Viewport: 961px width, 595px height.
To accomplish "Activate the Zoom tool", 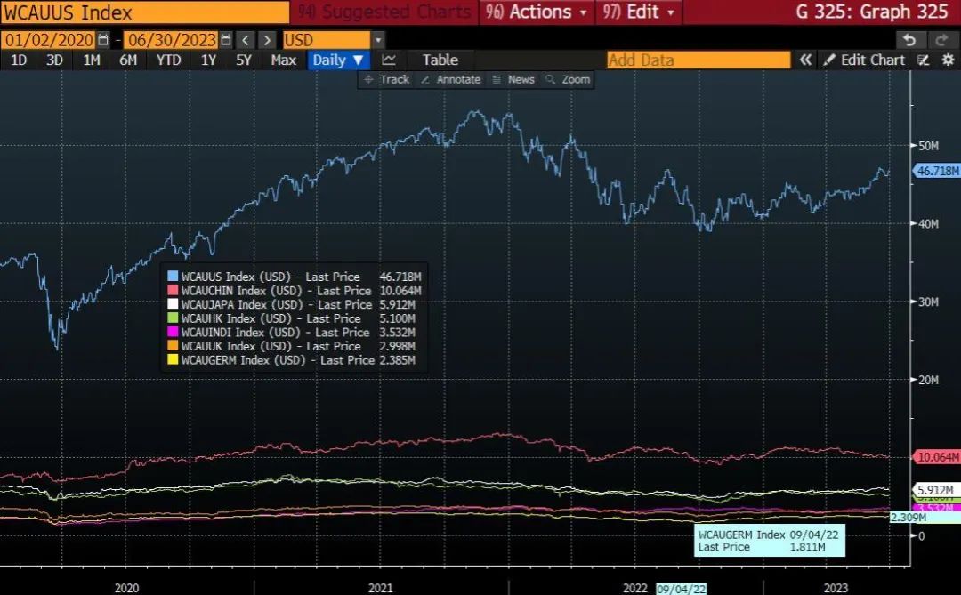I will 568,79.
